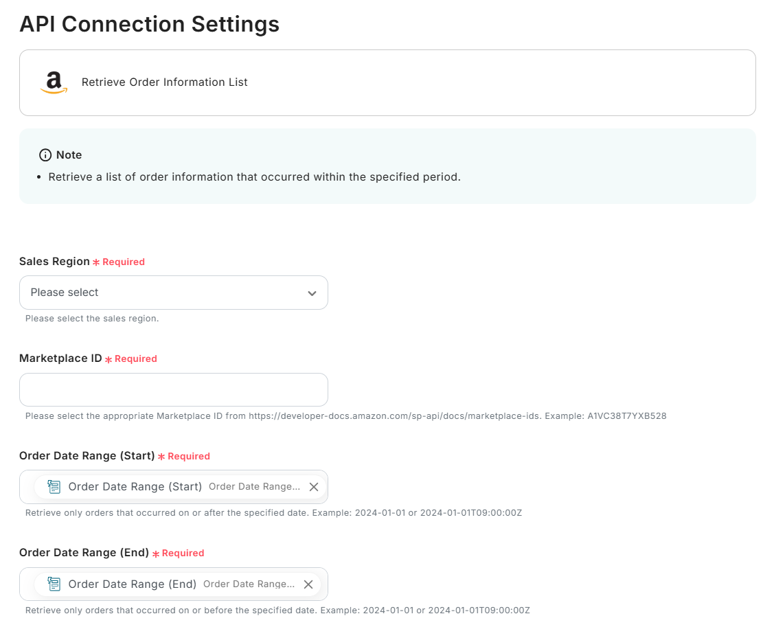Click the truncated text in the Start chip
This screenshot has height=627, width=774.
click(254, 487)
